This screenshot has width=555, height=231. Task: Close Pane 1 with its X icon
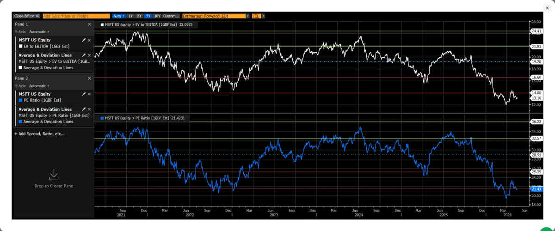tap(89, 24)
